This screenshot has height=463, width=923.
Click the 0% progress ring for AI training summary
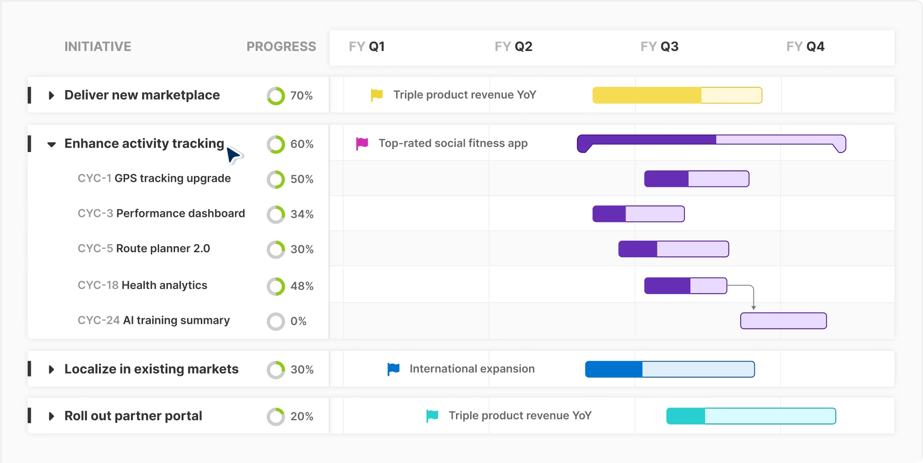(275, 321)
